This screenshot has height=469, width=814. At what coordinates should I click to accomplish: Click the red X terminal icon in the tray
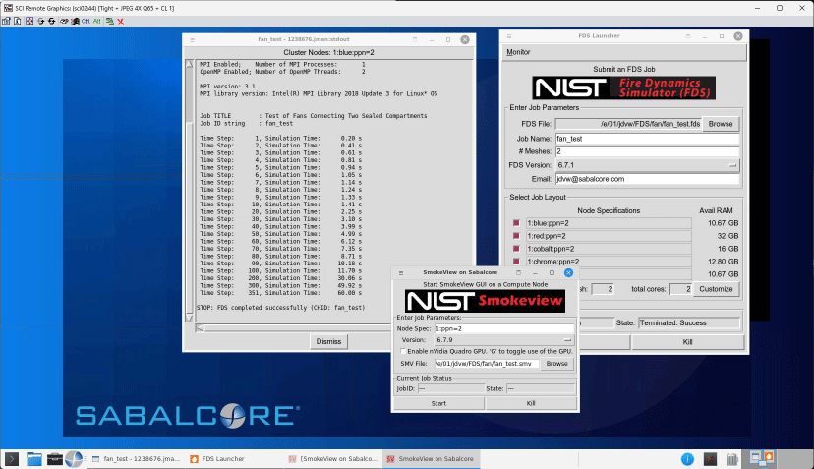click(x=710, y=459)
